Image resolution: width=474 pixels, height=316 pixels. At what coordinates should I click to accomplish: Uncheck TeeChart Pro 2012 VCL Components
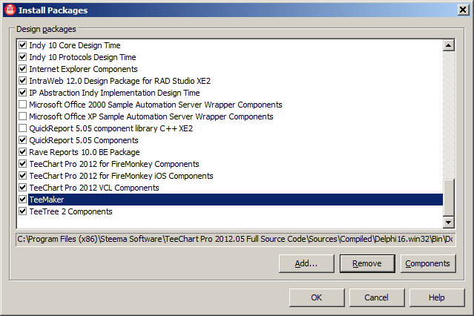tap(23, 188)
